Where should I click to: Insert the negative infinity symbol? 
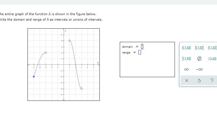tap(199, 69)
